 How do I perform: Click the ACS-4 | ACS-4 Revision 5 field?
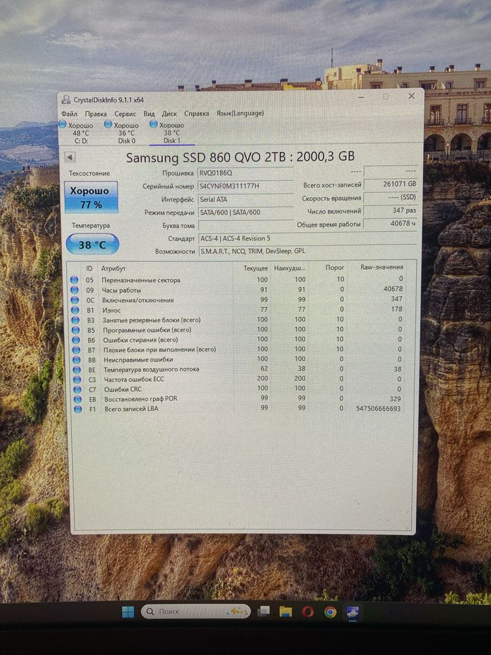[308, 238]
